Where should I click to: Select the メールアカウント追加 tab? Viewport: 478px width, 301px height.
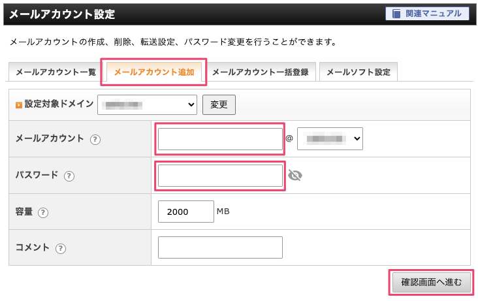[154, 72]
